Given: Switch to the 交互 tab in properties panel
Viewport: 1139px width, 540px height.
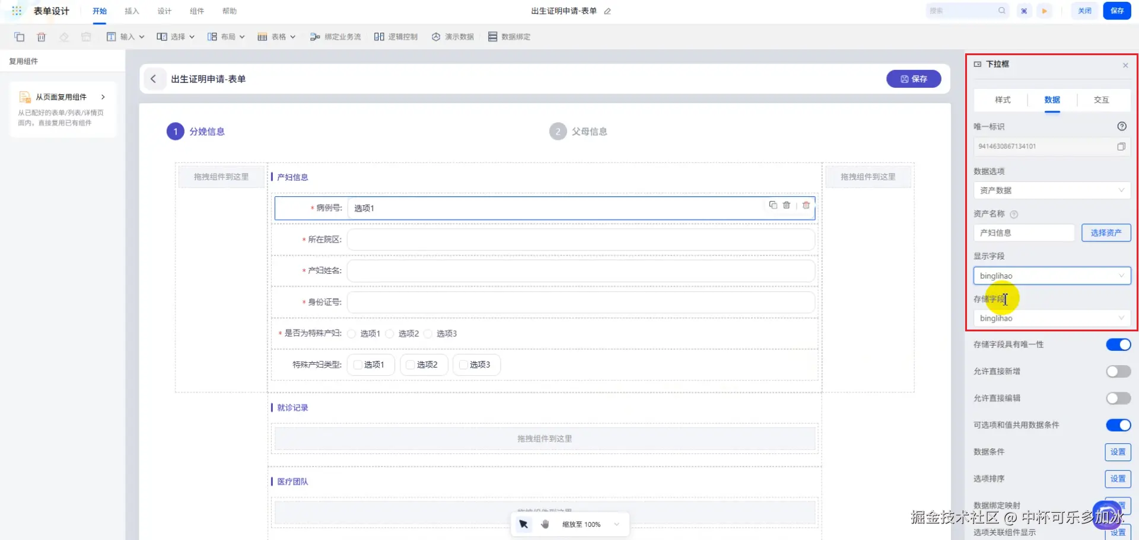Looking at the screenshot, I should (1102, 100).
